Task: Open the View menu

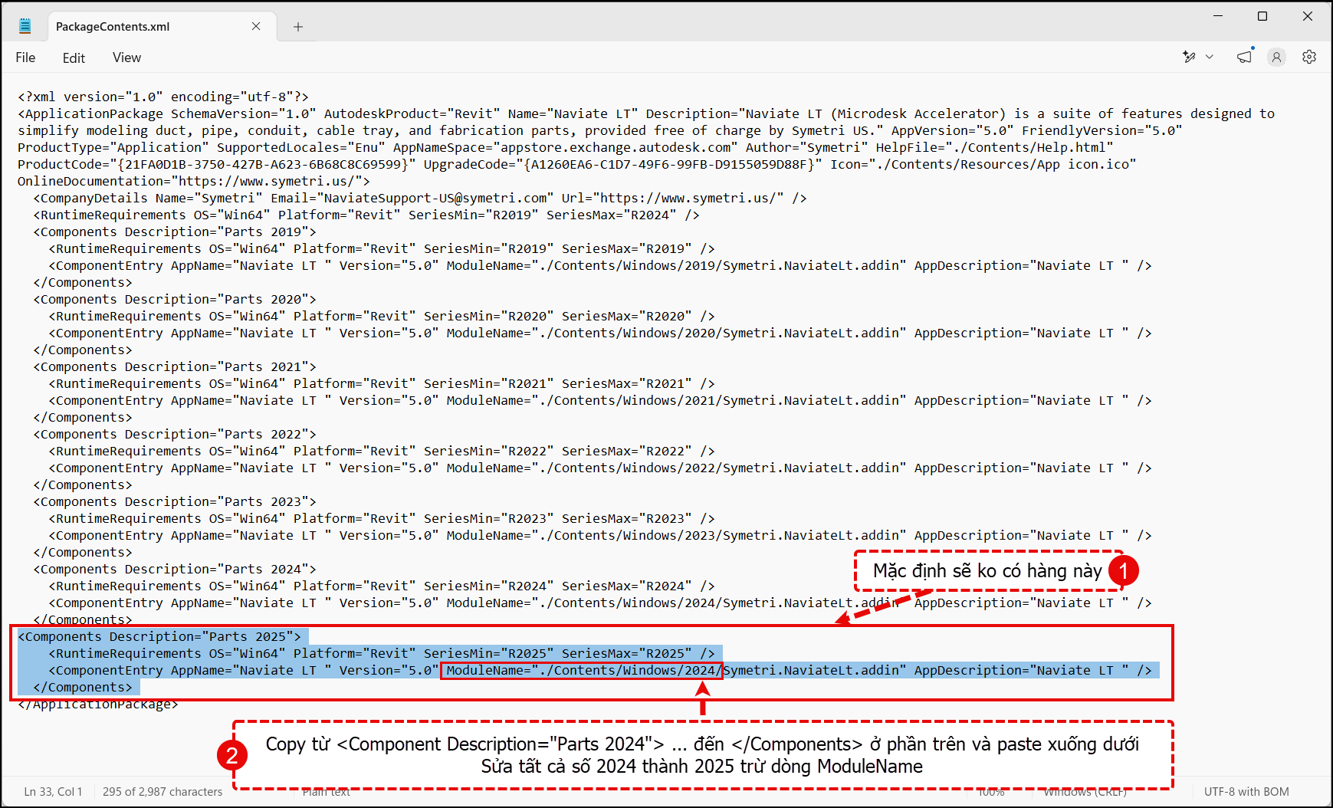Action: [126, 57]
